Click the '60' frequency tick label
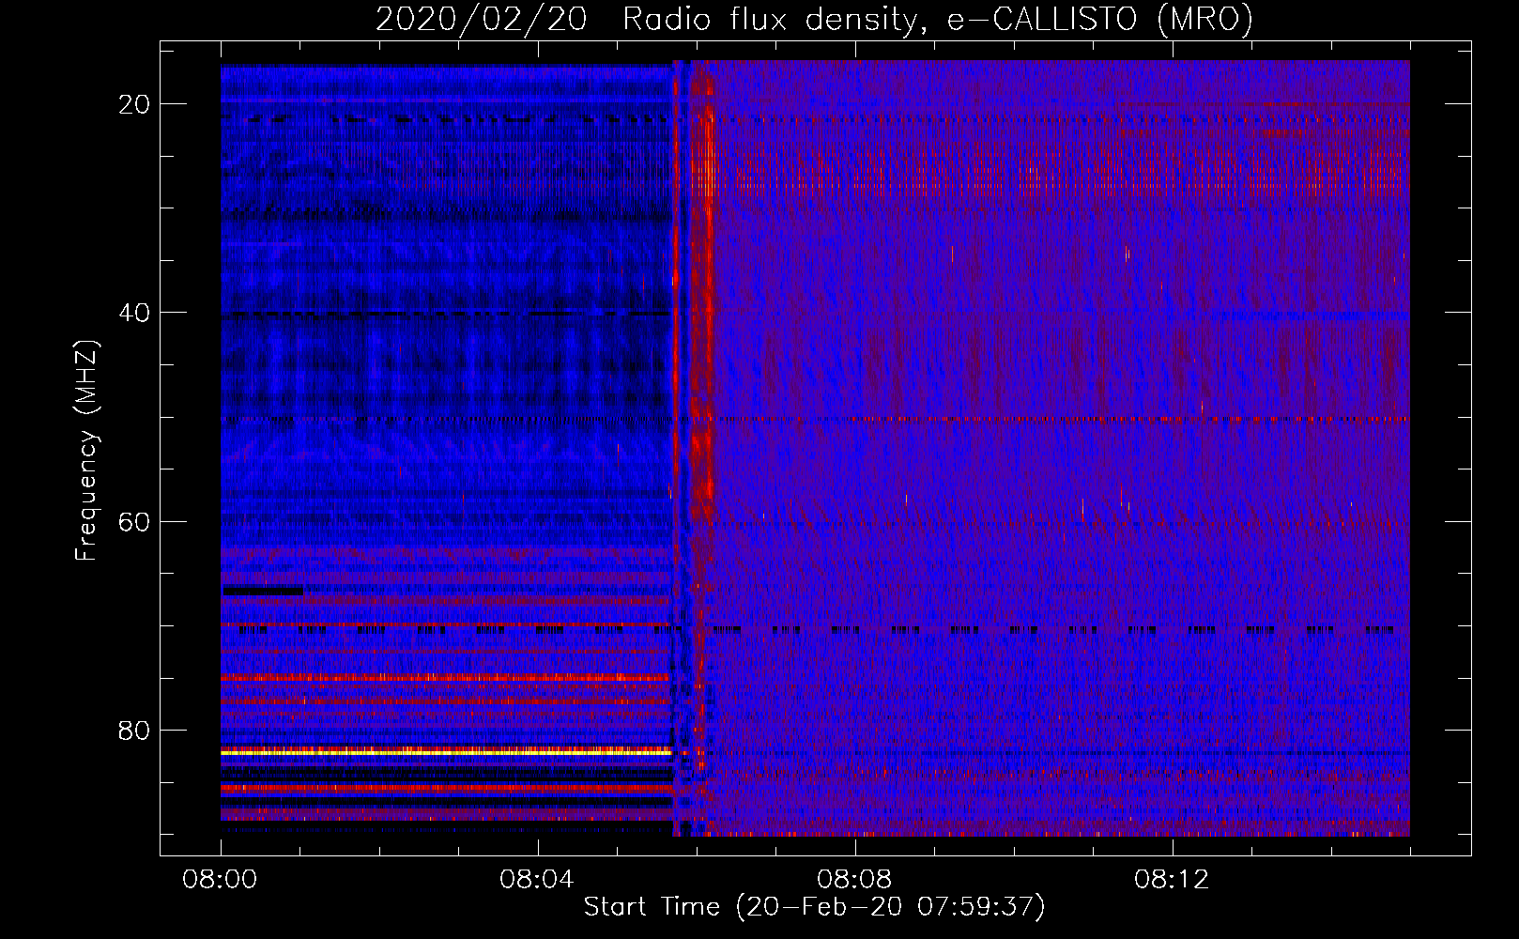This screenshot has width=1519, height=939. (x=135, y=521)
